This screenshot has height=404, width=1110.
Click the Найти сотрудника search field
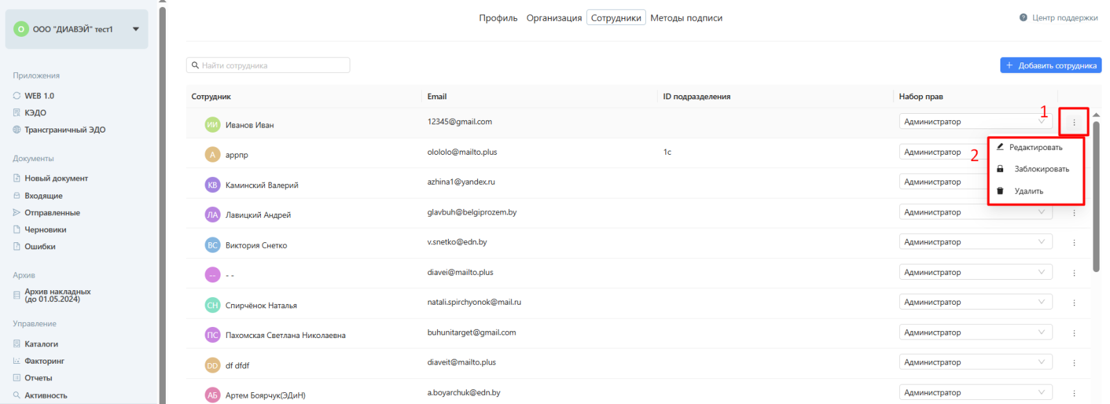(x=272, y=65)
